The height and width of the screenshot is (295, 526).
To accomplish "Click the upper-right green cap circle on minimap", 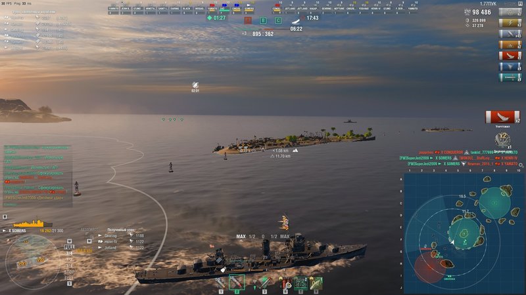I will point(495,203).
